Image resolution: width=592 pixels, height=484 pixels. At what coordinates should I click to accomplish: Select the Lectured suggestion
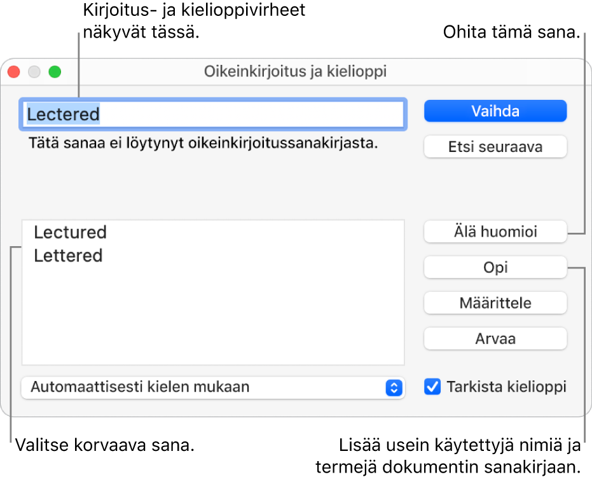pyautogui.click(x=70, y=232)
